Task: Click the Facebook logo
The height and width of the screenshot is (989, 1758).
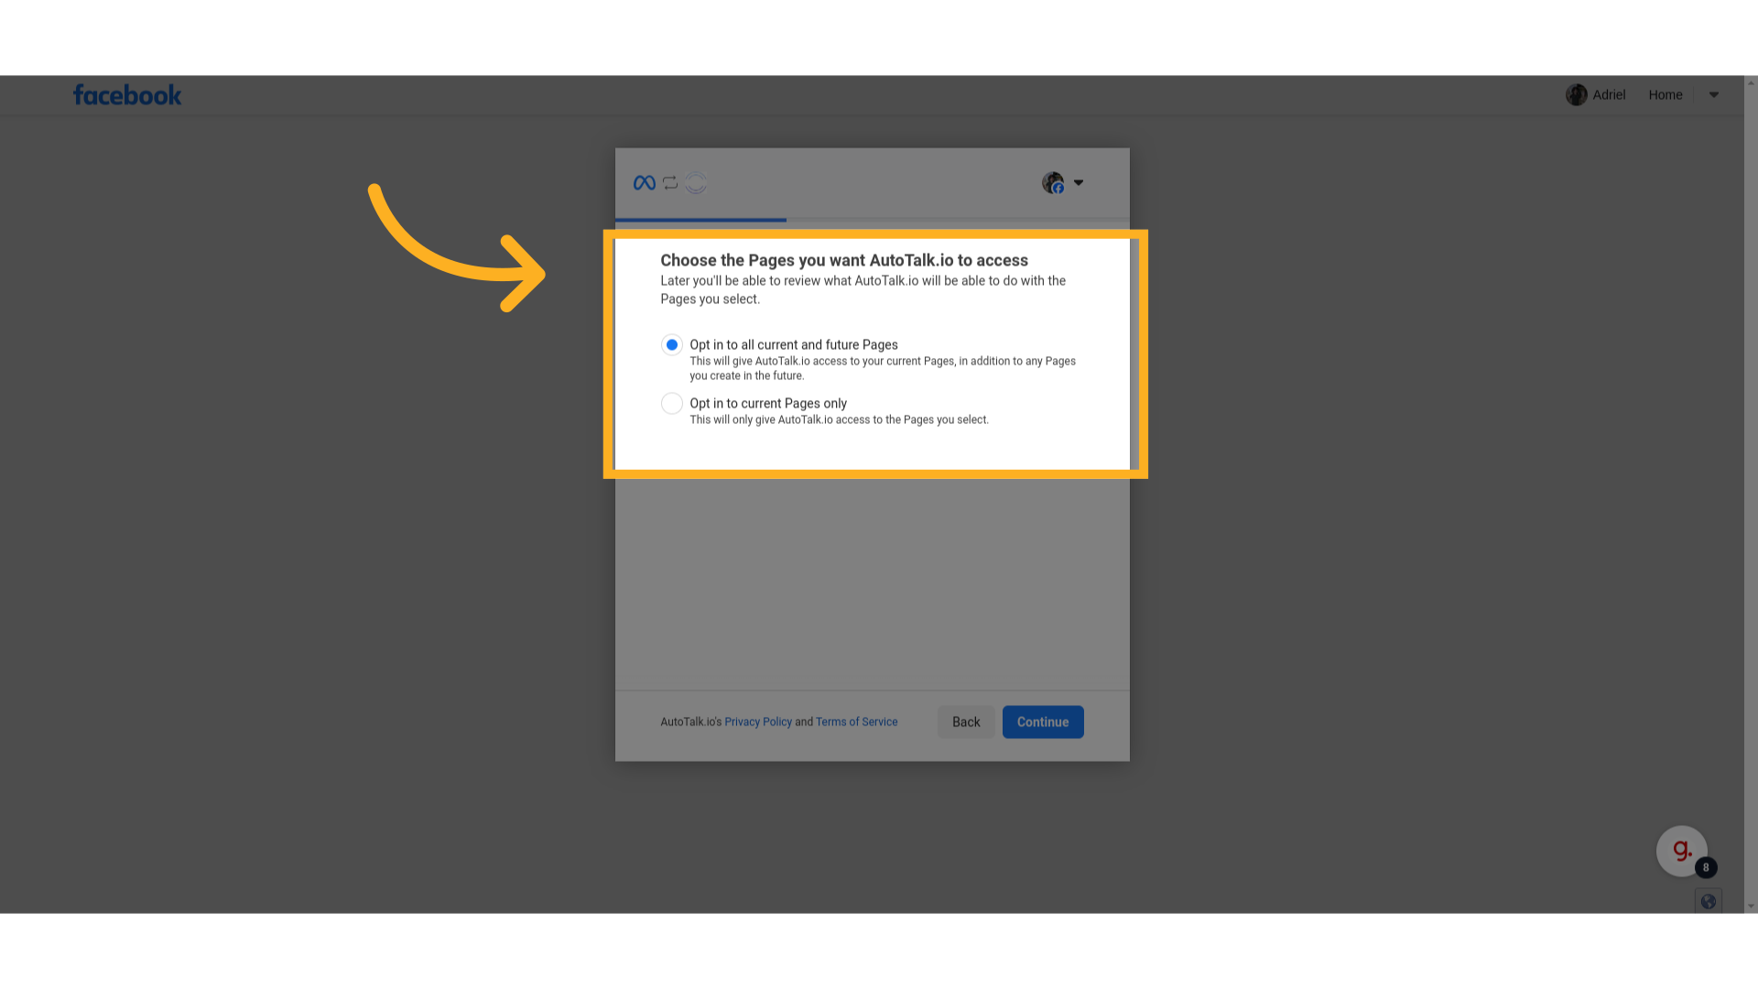Action: (127, 95)
